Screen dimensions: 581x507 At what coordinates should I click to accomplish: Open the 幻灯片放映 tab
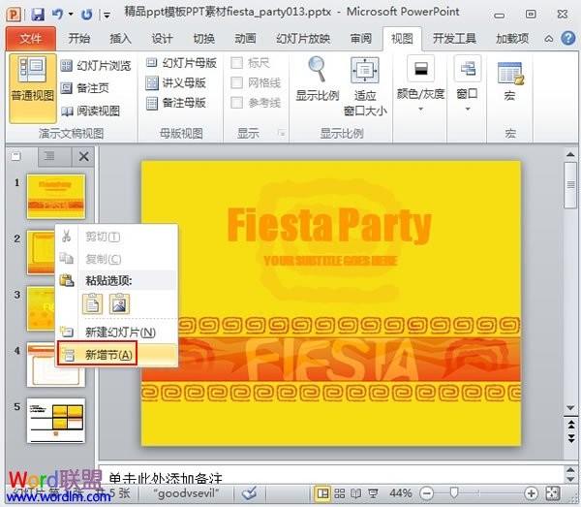[303, 39]
